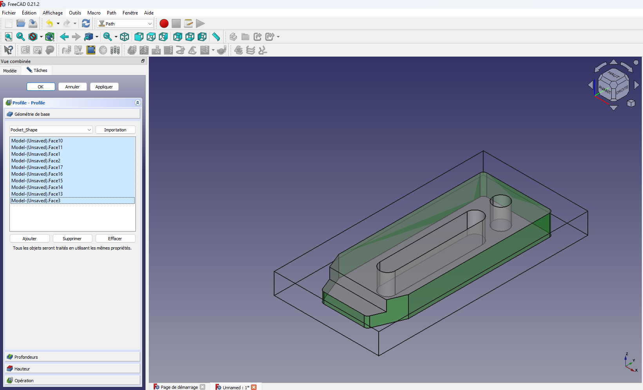Open the draw style dropdown arrow
Screen dimensions: 643x390
tap(41, 37)
